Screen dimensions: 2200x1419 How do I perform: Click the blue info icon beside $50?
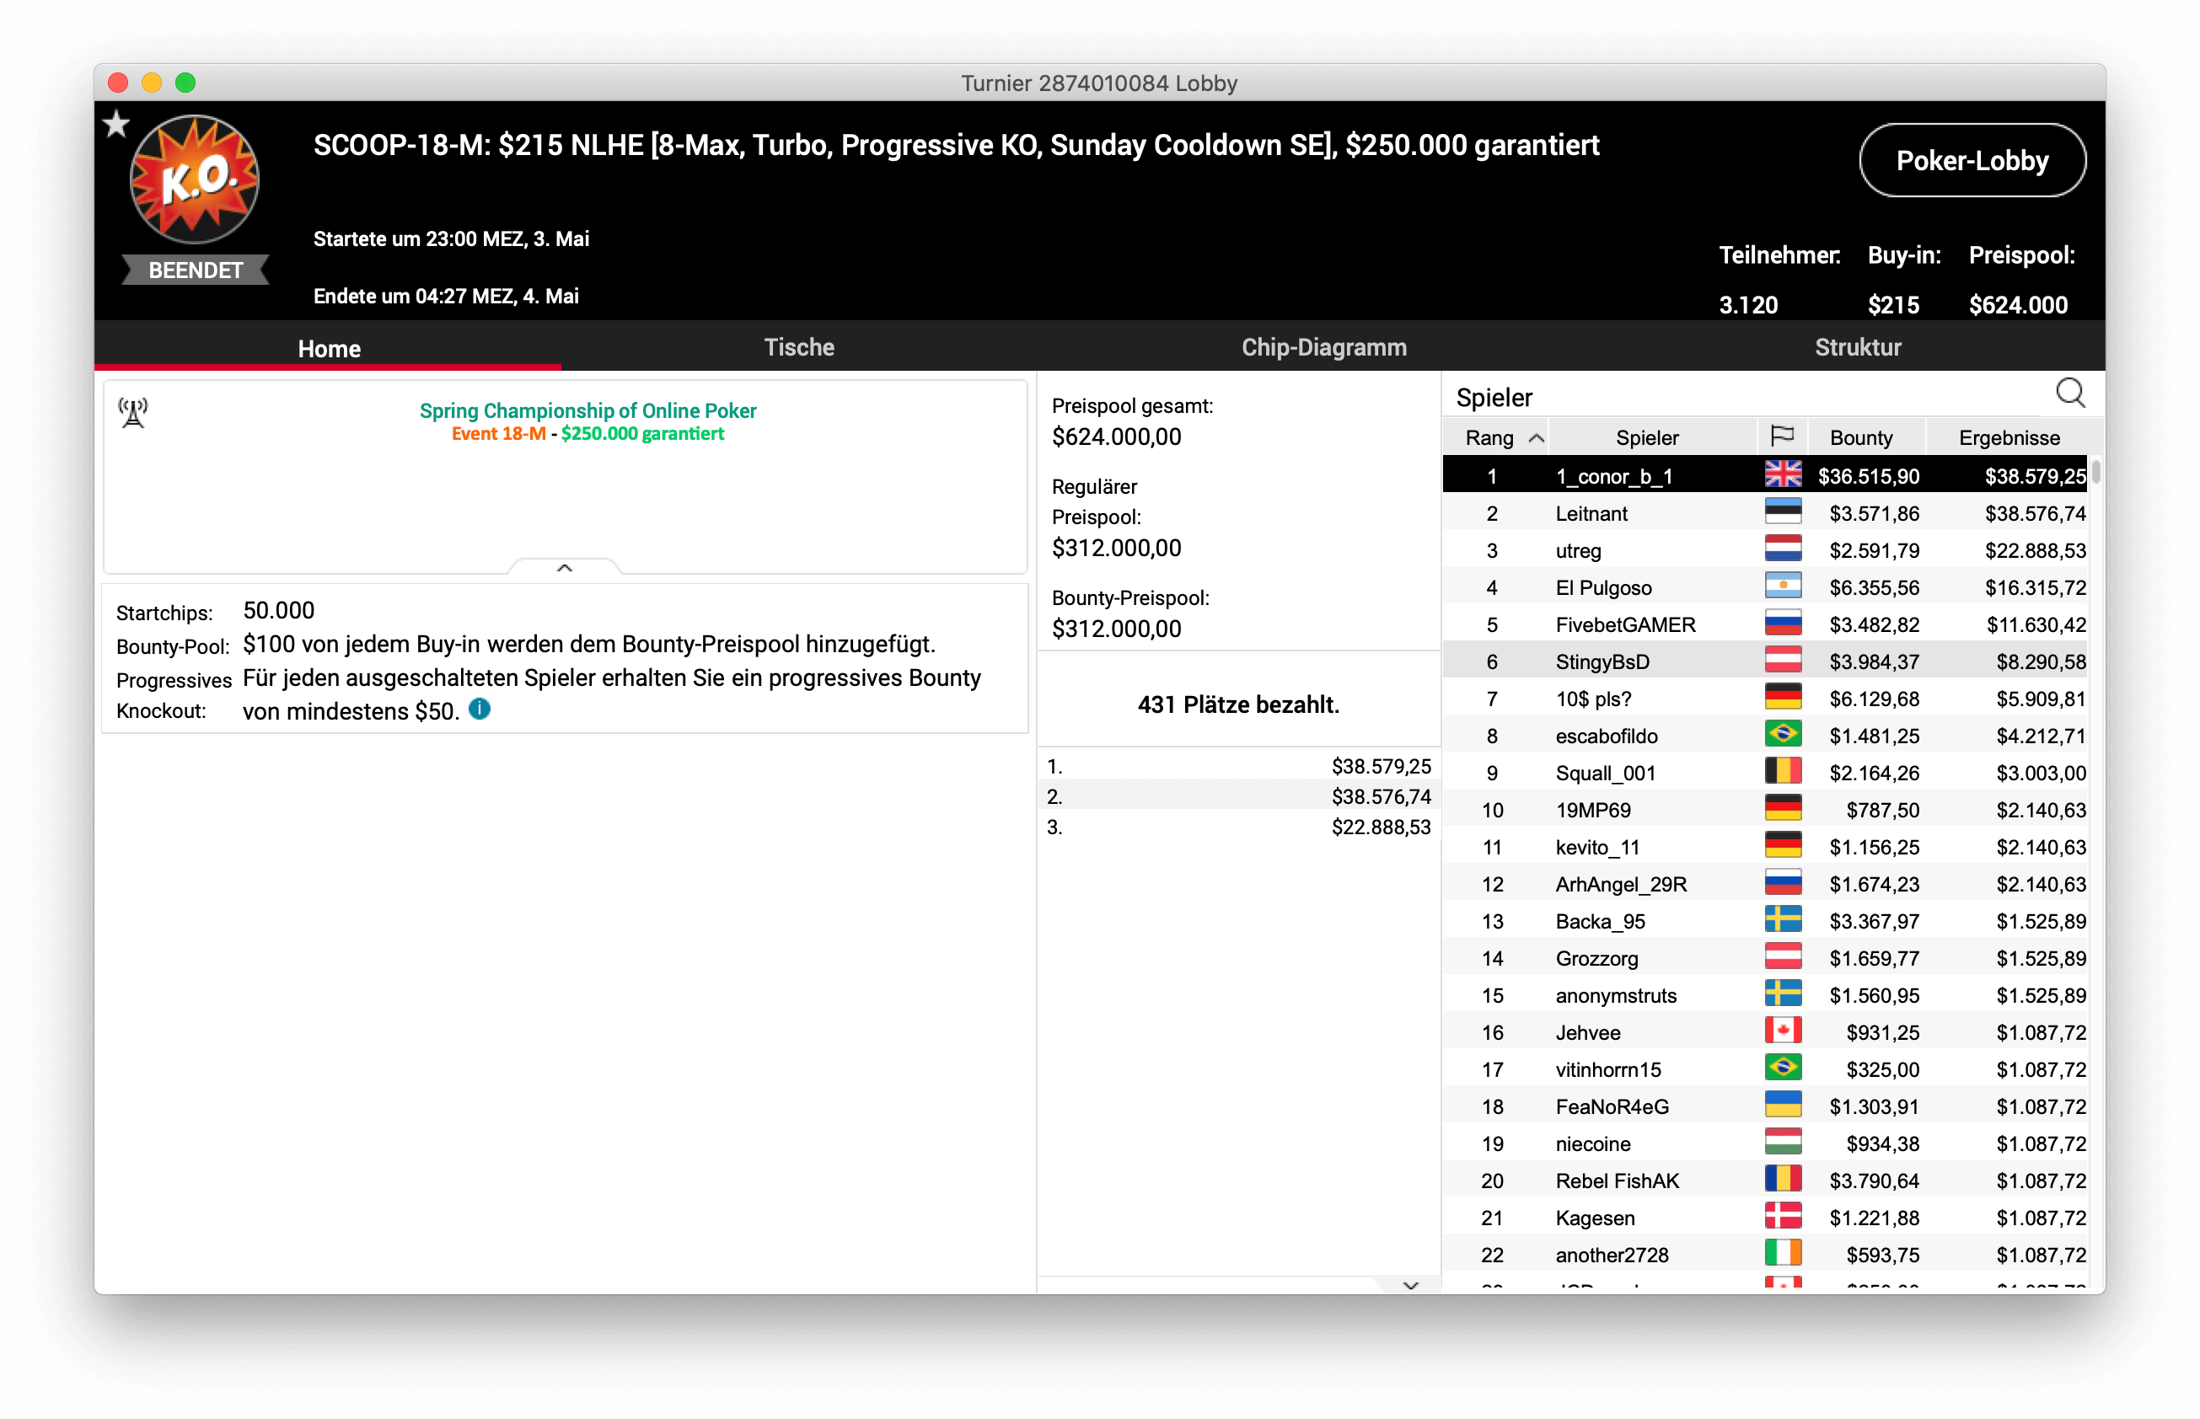tap(480, 709)
